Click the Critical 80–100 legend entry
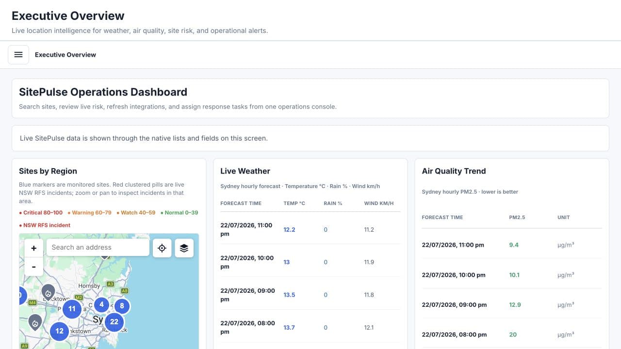621x349 pixels. pyautogui.click(x=41, y=212)
